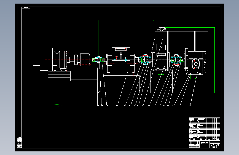
Task: Click the green dimension under the tall cabinet
Action: coord(161,72)
